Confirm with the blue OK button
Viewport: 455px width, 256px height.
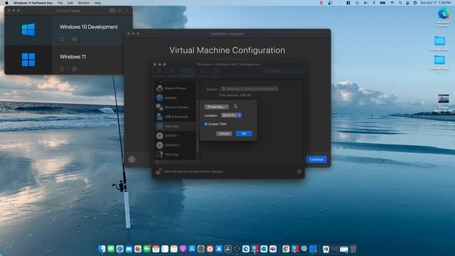coord(244,134)
